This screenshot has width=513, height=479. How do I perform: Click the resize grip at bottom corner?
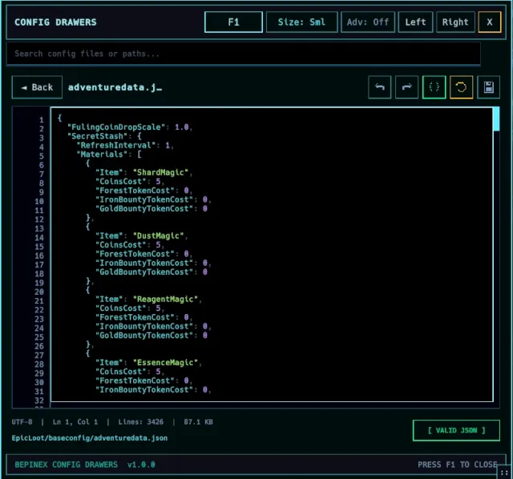(504, 473)
